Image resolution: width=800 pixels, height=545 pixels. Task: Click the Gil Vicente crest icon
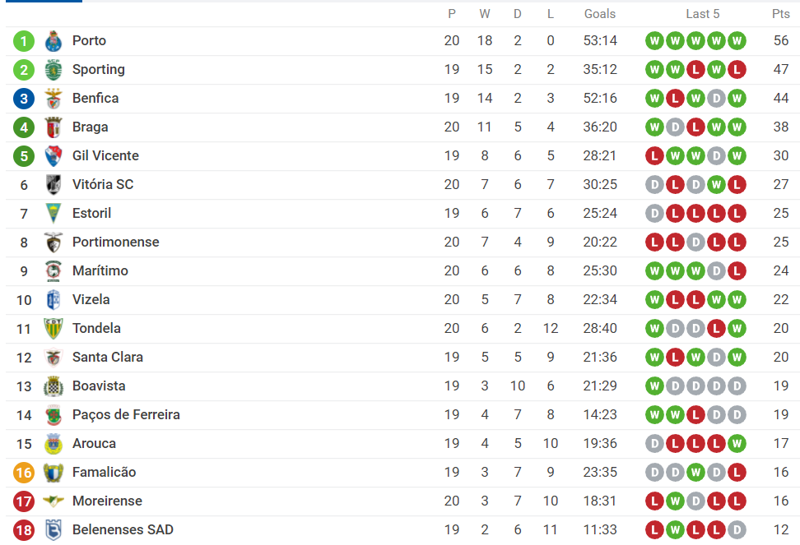click(x=53, y=156)
